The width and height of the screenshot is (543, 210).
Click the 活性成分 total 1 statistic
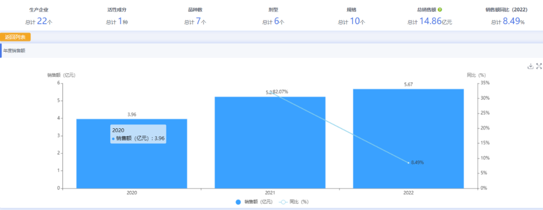click(x=117, y=21)
